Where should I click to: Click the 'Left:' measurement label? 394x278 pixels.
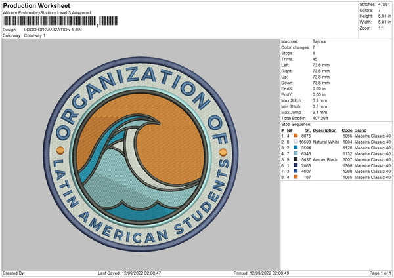(x=285, y=65)
